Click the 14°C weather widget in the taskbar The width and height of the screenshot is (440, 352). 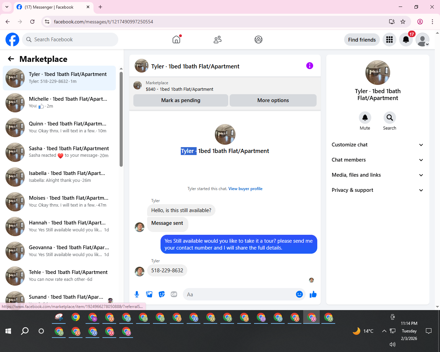tap(363, 331)
